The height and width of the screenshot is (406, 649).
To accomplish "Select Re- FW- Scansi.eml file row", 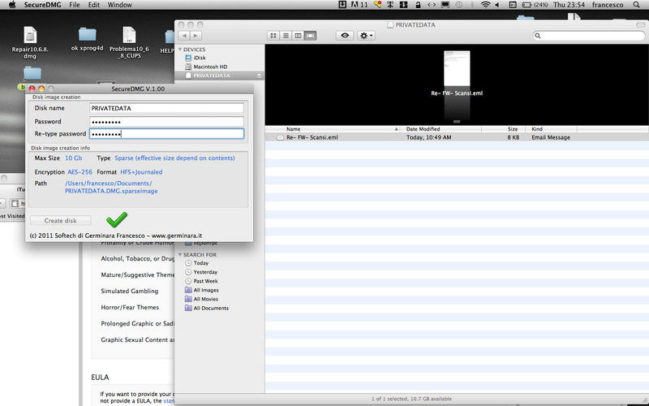I will 457,137.
